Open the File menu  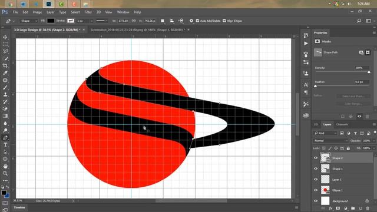point(15,12)
